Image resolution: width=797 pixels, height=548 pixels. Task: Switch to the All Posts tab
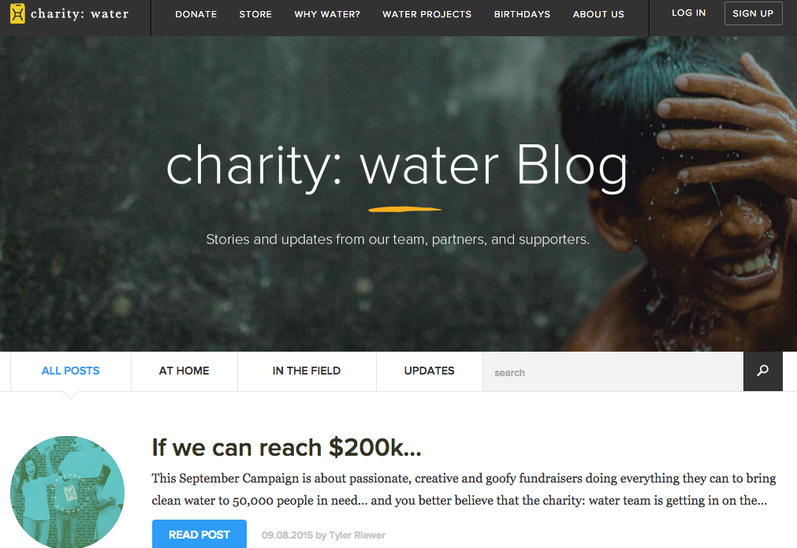pos(71,371)
